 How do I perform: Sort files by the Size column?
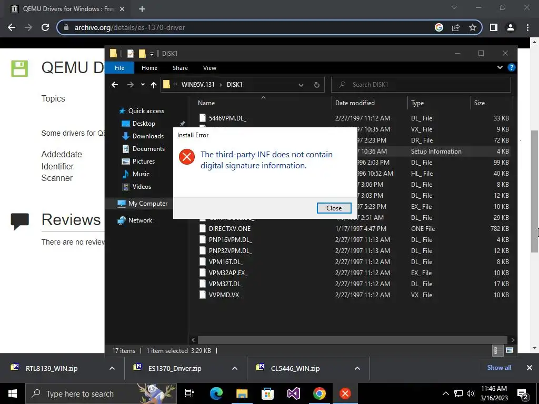point(479,103)
